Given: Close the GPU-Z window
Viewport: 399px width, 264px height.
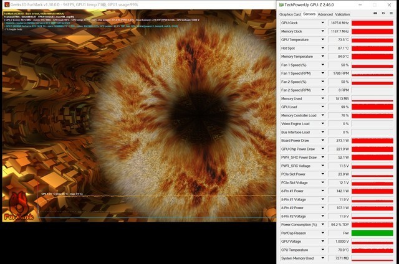Looking at the screenshot, I should 389,5.
